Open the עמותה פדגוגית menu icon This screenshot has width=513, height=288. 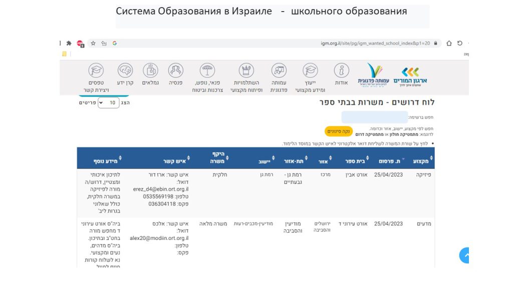(279, 71)
